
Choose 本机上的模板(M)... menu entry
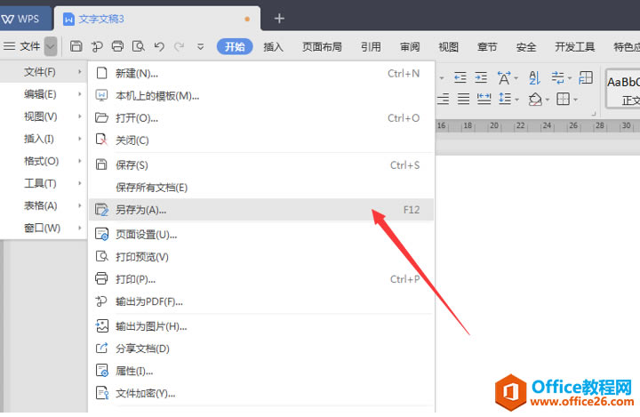261,95
